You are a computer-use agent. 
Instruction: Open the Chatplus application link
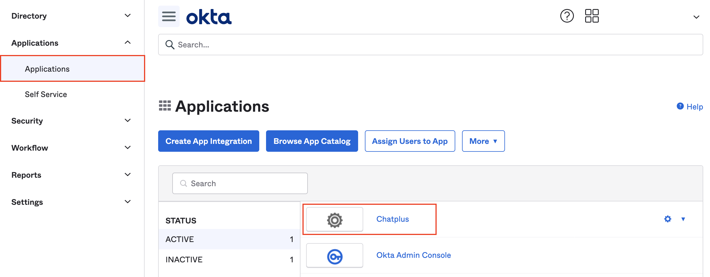(x=393, y=219)
